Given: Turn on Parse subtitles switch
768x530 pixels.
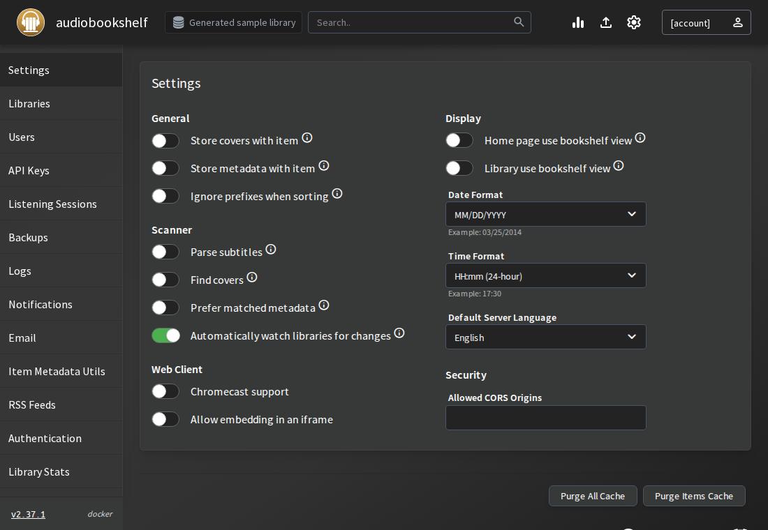Looking at the screenshot, I should pyautogui.click(x=165, y=252).
